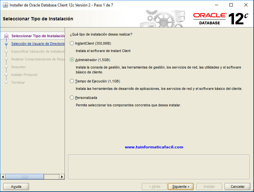Click the Siguiente > button
Viewport: 254px width, 192px height.
click(x=181, y=187)
